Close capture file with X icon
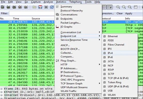 click(x=46, y=7)
